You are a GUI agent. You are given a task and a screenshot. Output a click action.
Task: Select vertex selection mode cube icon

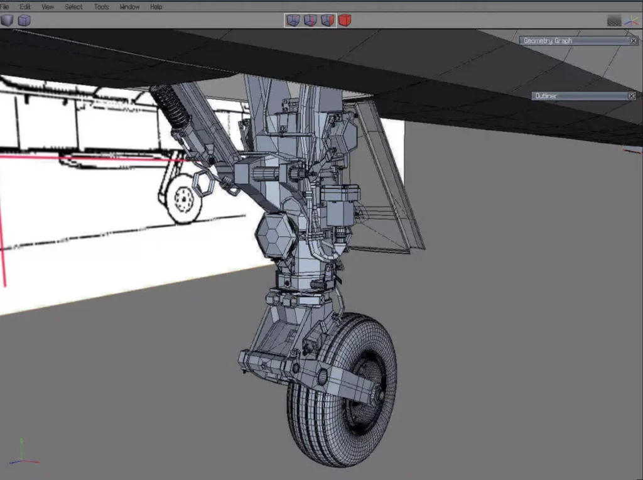coord(293,20)
